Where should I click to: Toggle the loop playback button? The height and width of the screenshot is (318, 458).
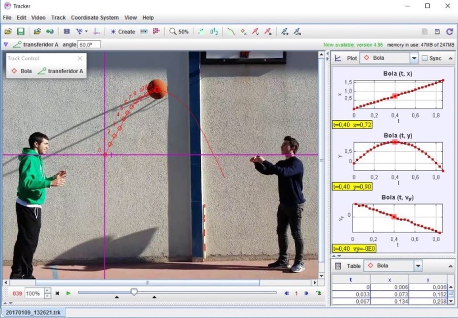click(x=318, y=293)
